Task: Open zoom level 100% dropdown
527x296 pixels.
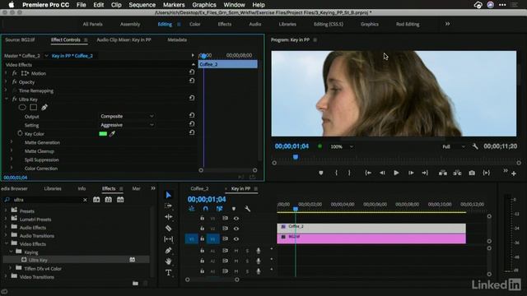Action: click(x=342, y=146)
